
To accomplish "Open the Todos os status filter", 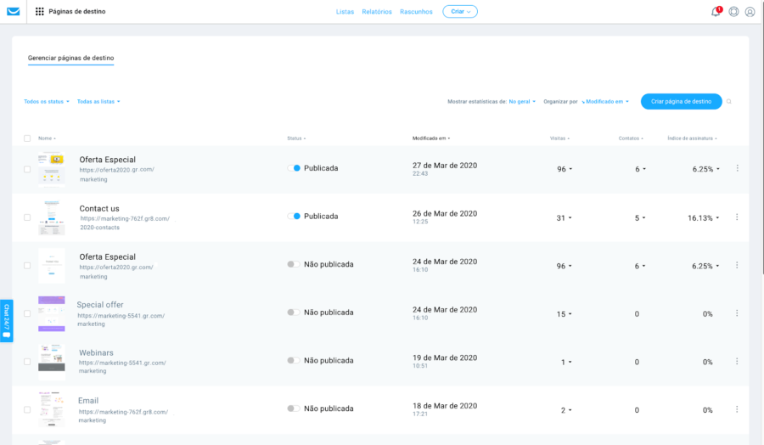I will (x=47, y=101).
